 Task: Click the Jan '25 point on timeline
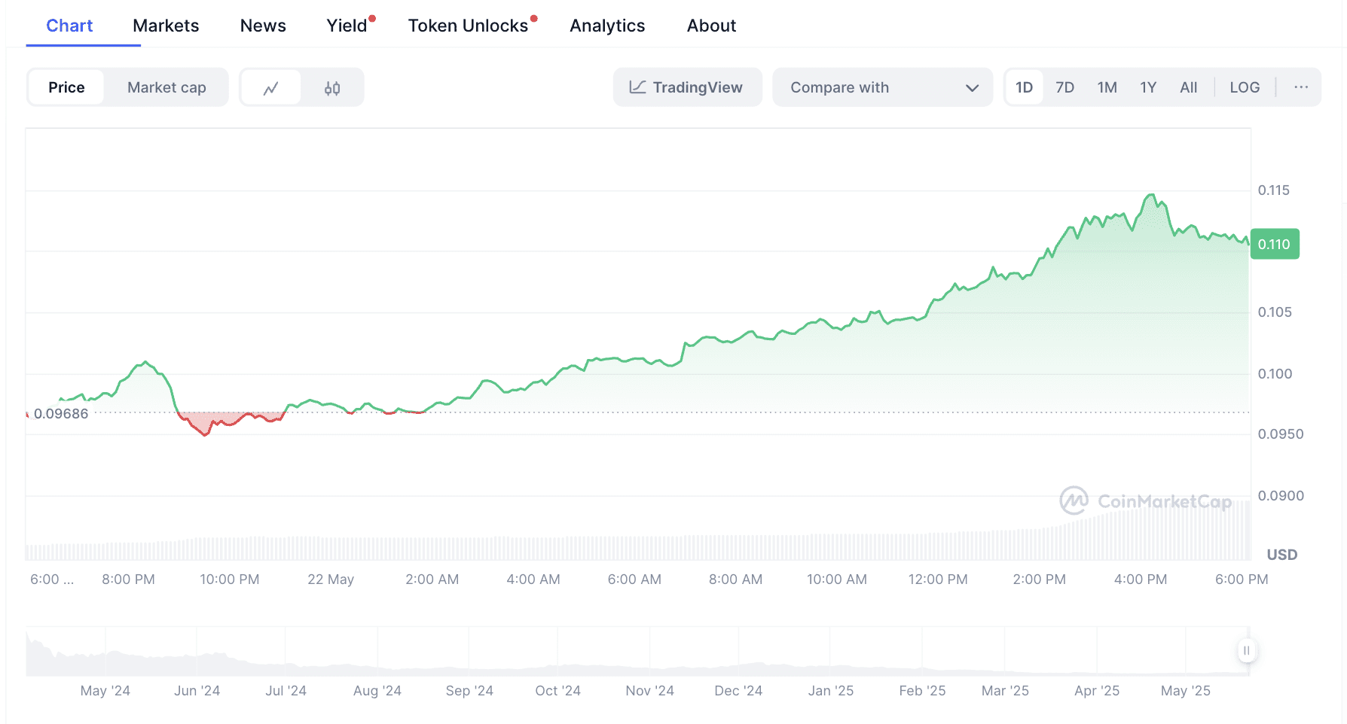click(x=830, y=690)
